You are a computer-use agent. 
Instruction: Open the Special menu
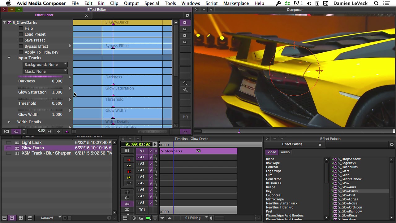(152, 3)
